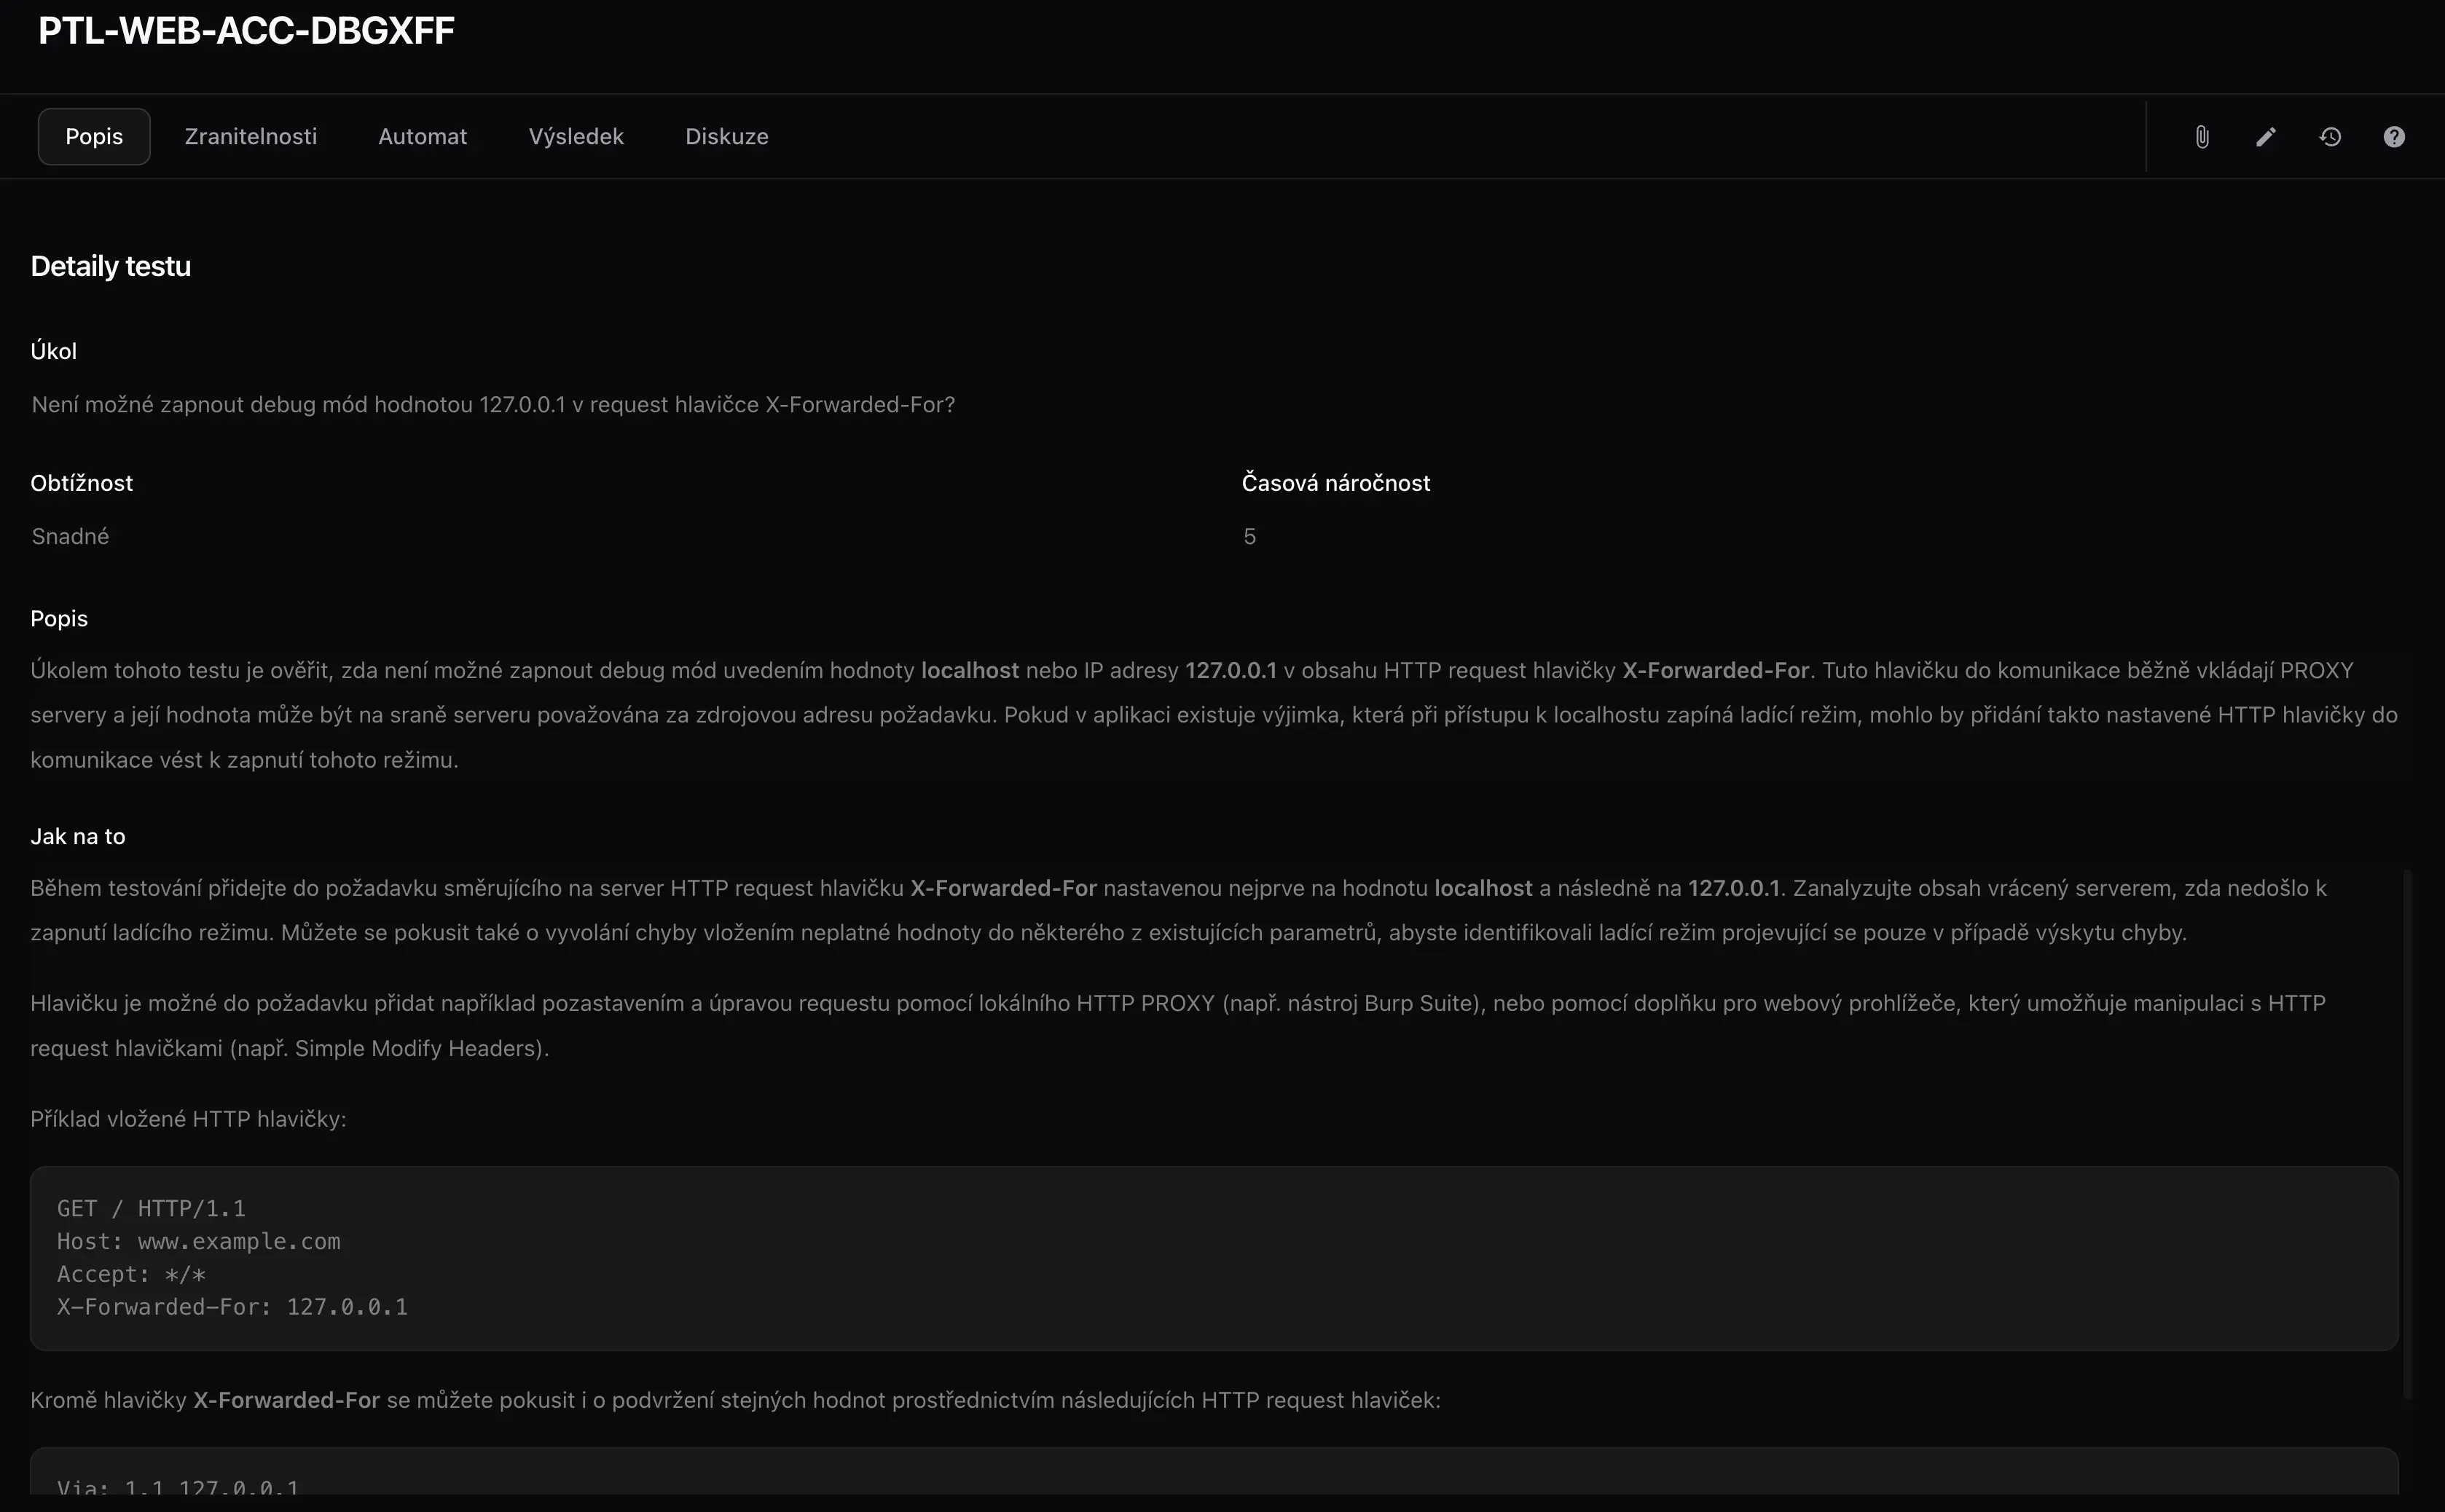Open the history clock icon
The height and width of the screenshot is (1512, 2445).
click(2330, 137)
